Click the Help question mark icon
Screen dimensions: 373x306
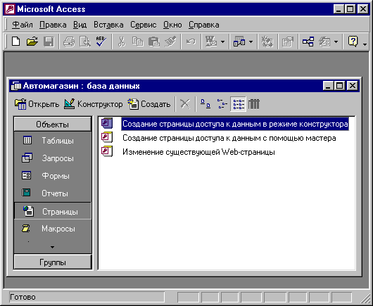(x=353, y=42)
